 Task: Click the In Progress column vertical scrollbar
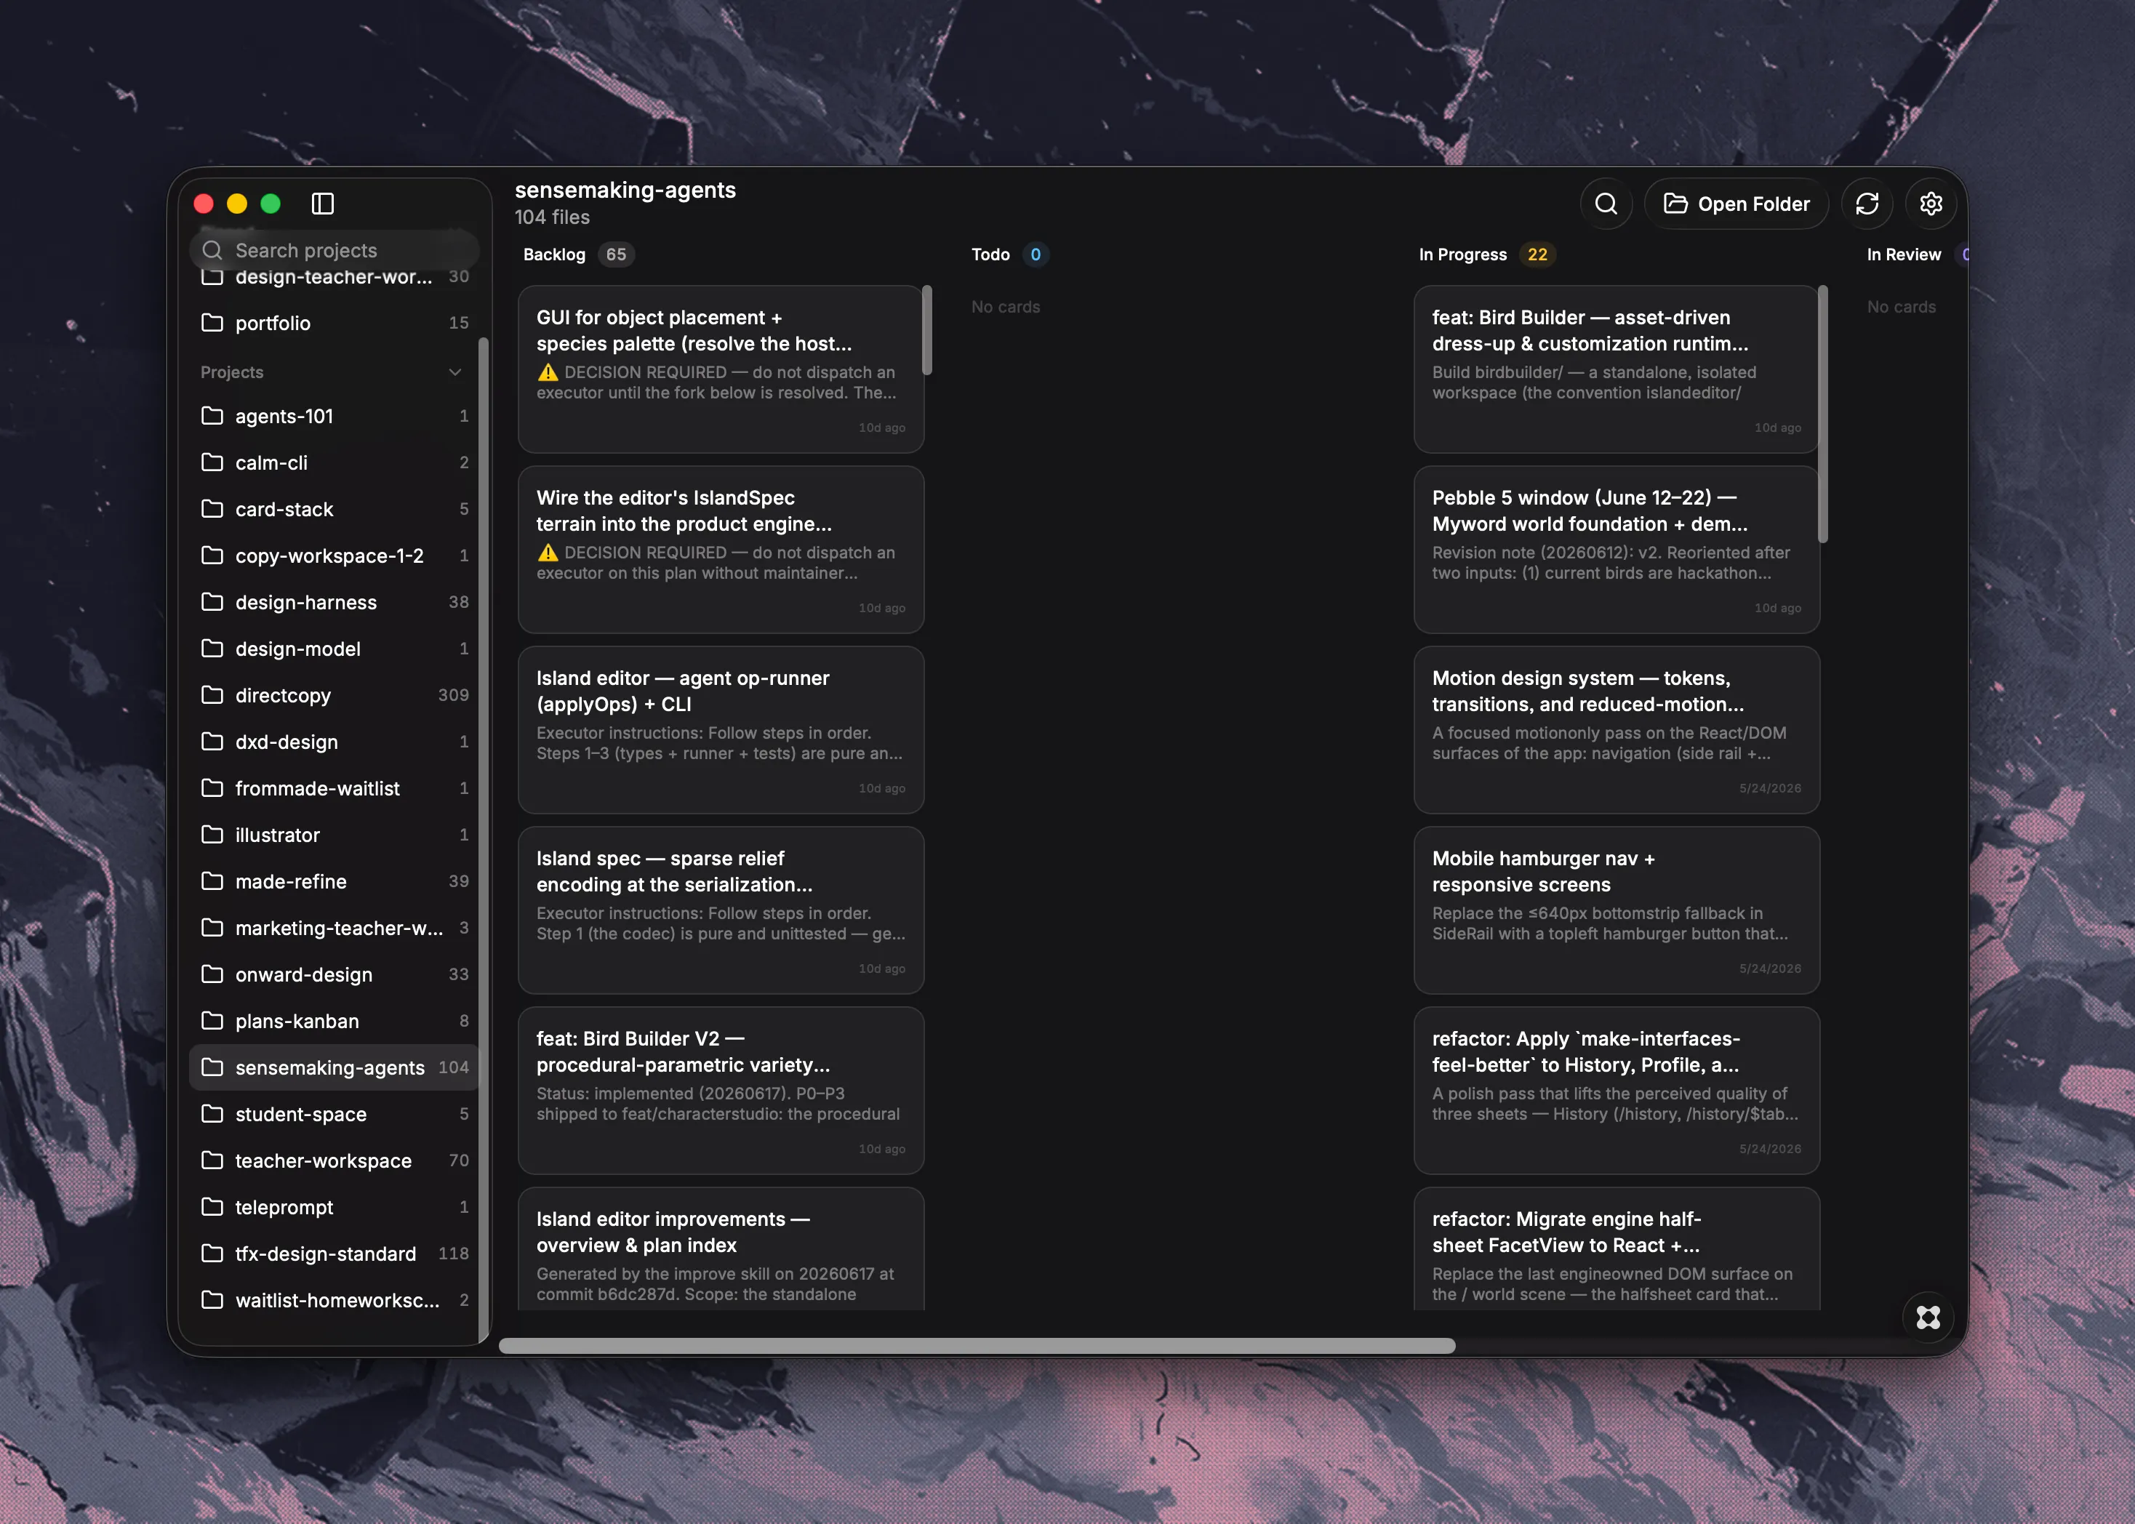(1822, 414)
